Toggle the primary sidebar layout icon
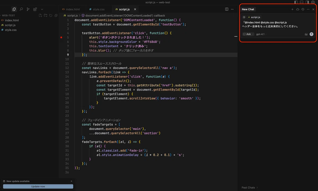318x191 pixels. point(296,2)
